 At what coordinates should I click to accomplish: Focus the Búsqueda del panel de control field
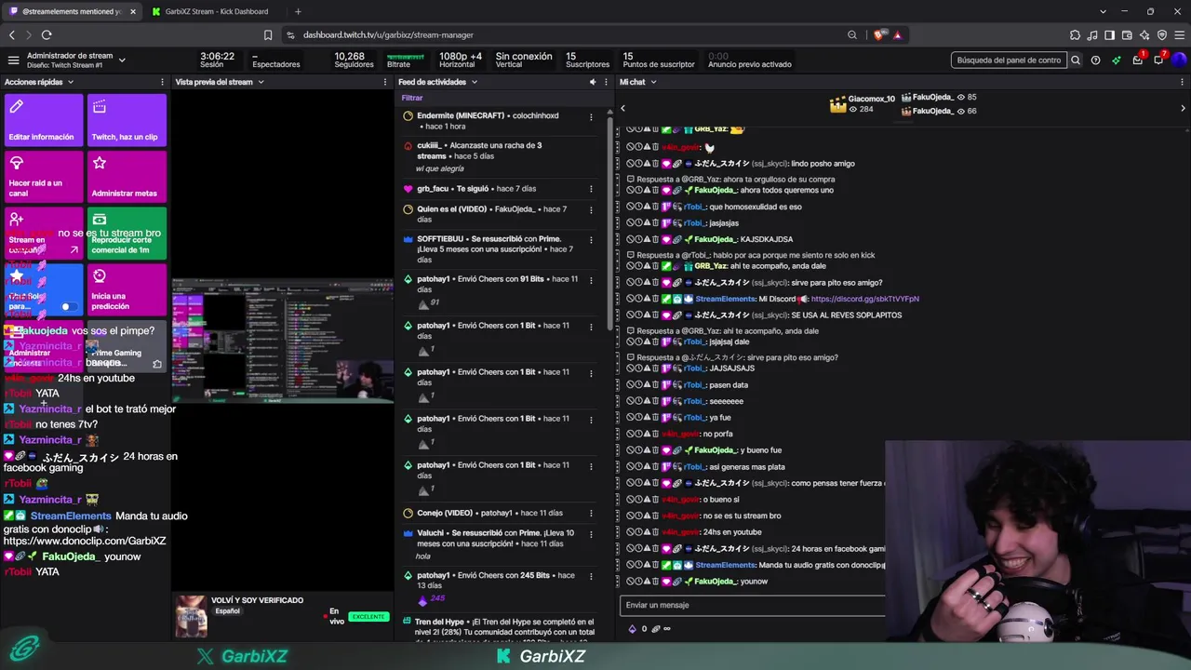click(x=1009, y=60)
